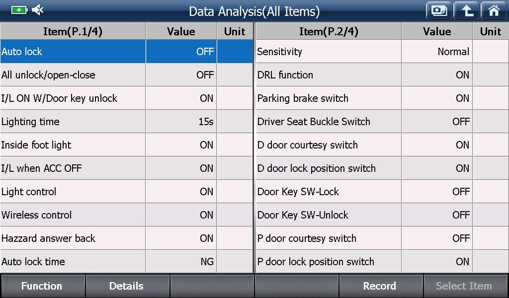The image size is (509, 298).
Task: Select the Hazzard answer back row
Action: (126, 238)
